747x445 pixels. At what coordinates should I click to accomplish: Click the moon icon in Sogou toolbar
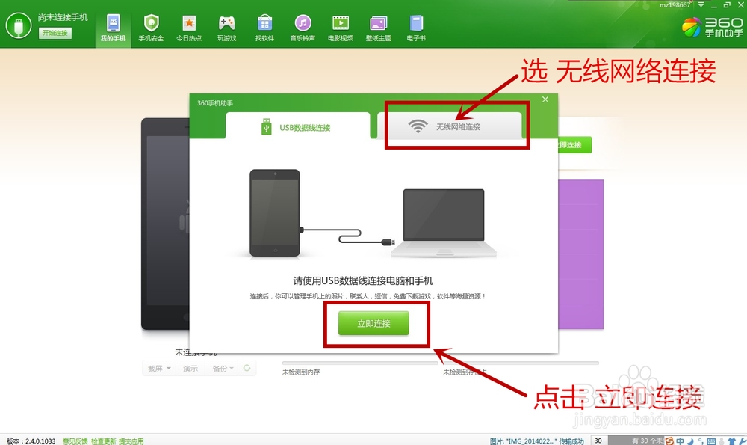coord(690,441)
